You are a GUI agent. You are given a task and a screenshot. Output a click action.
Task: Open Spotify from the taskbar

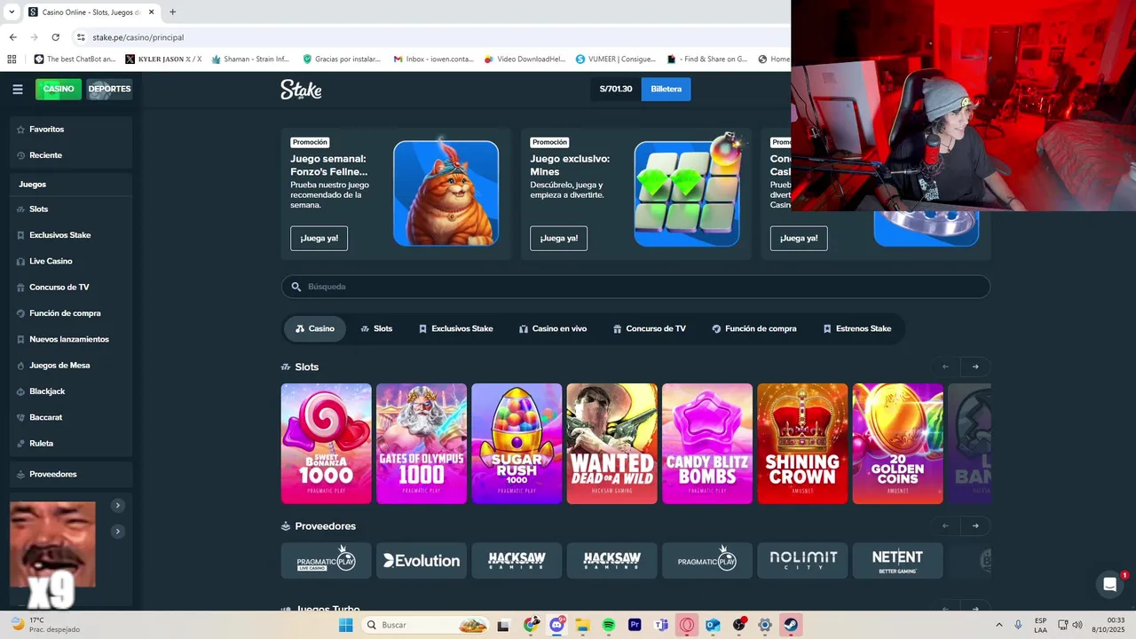coord(609,625)
